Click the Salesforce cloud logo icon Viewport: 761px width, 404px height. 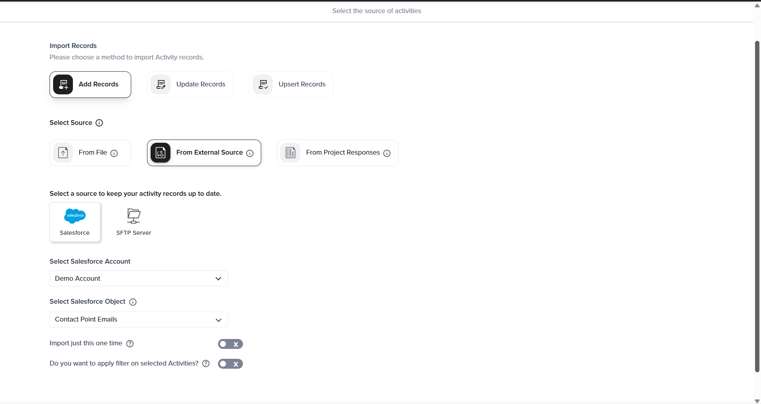pyautogui.click(x=75, y=216)
